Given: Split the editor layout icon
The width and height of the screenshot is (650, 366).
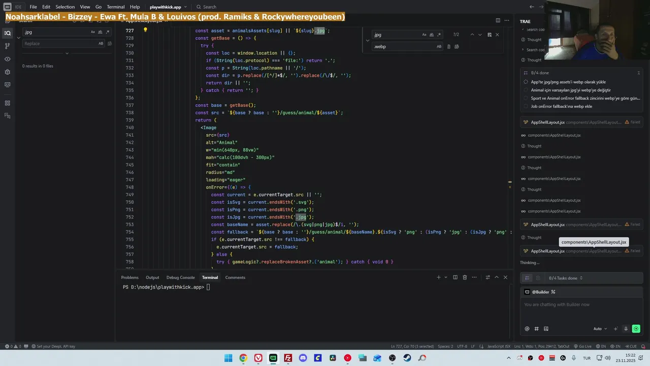Looking at the screenshot, I should coord(498,20).
